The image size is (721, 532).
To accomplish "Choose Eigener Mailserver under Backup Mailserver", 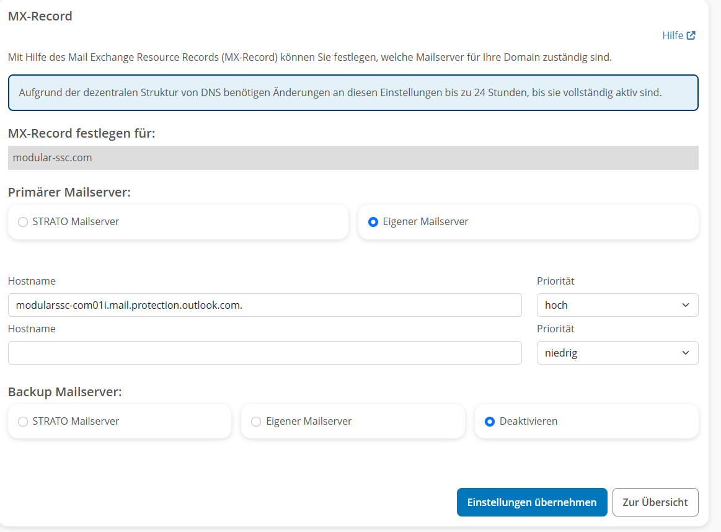I will tap(256, 422).
